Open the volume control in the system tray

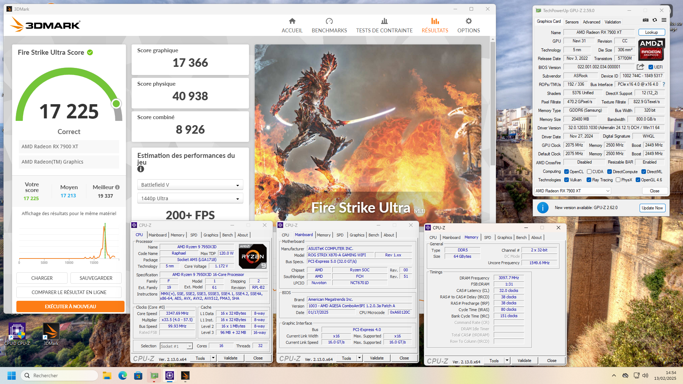[x=645, y=375]
